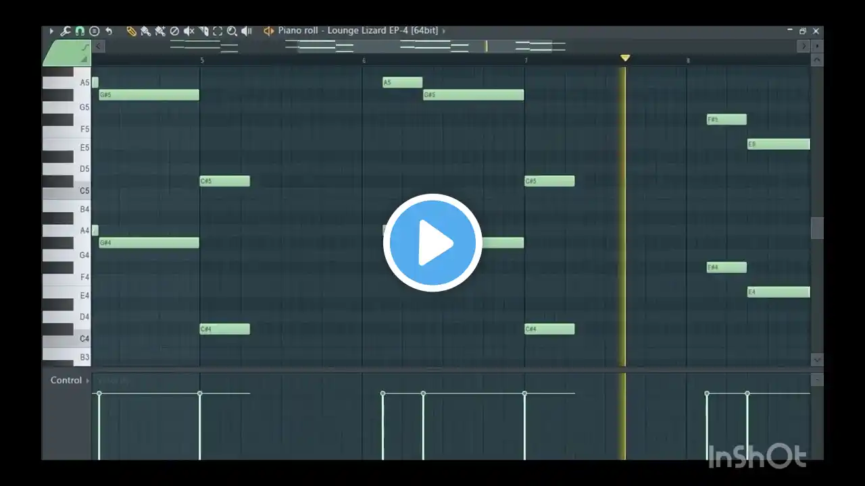
Task: Select the Delete tool (crossed circle)
Action: (x=174, y=31)
